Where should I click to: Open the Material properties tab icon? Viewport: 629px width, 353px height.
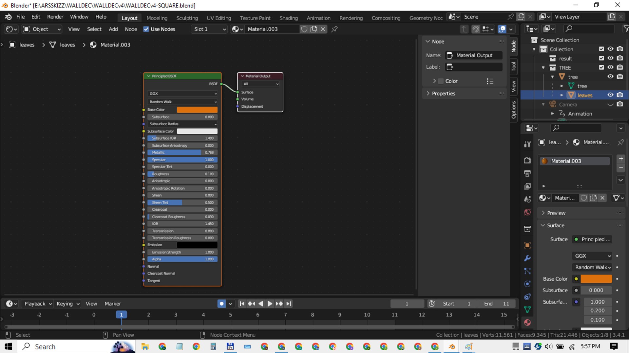coord(527,323)
